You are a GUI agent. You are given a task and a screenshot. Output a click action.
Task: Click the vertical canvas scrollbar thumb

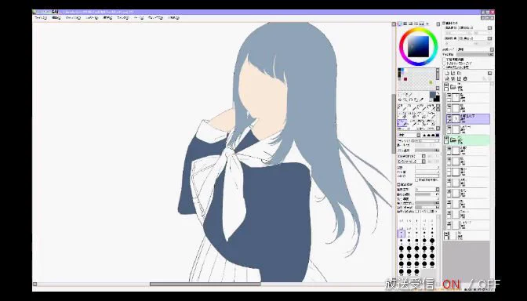(394, 124)
